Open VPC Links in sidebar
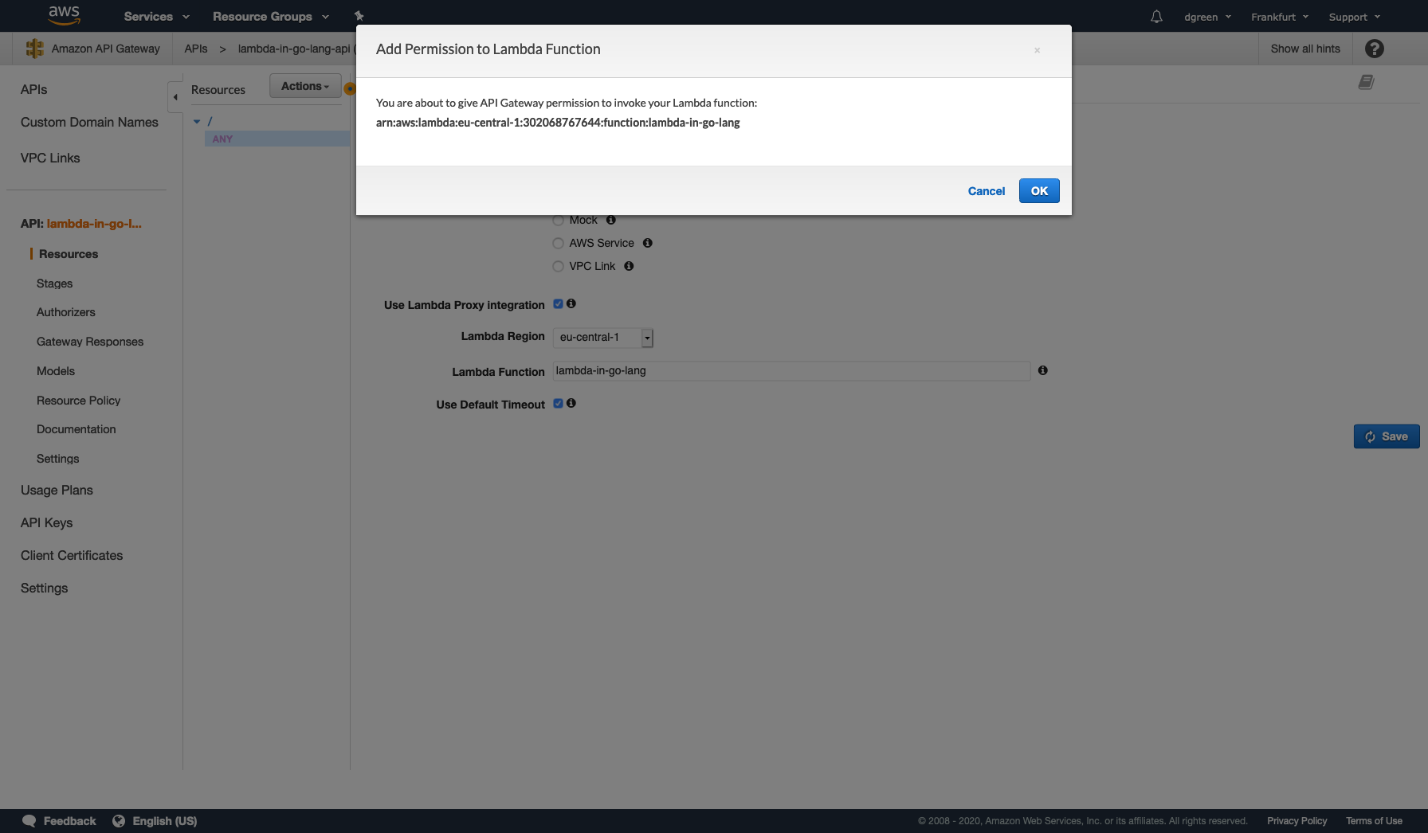This screenshot has height=833, width=1428. point(50,158)
